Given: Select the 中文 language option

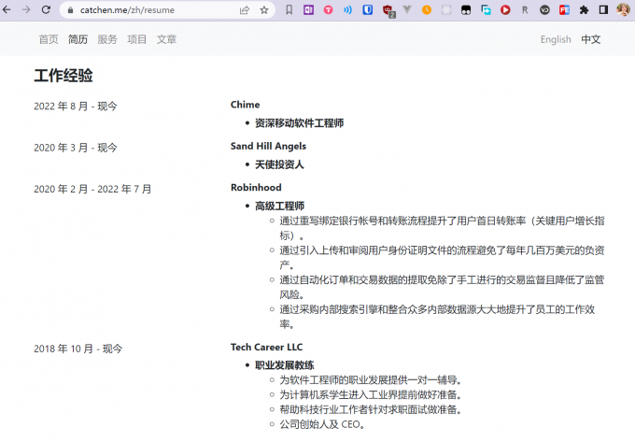Looking at the screenshot, I should [591, 39].
